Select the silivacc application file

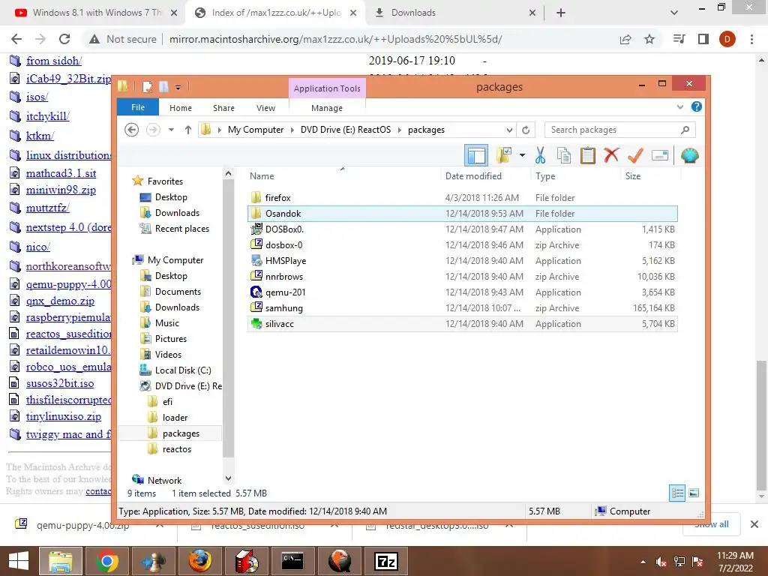462,324
